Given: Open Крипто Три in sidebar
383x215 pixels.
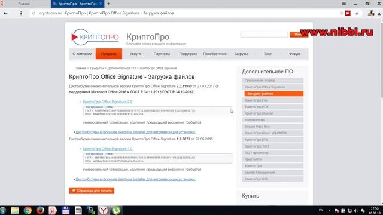Looking at the screenshot, I should click(x=273, y=166).
